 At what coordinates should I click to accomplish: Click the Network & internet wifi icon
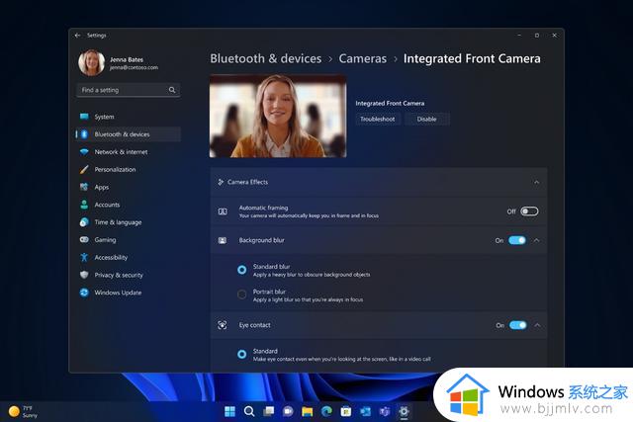click(x=84, y=152)
